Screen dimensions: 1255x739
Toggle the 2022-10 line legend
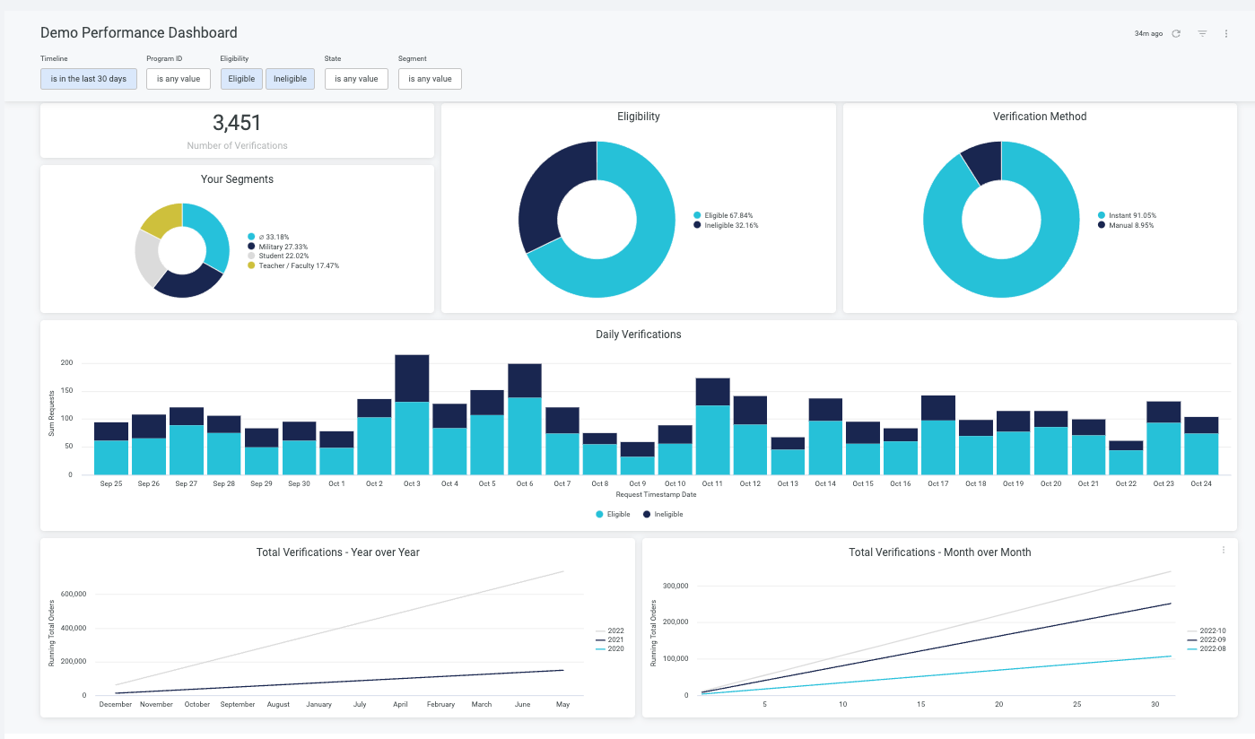(1207, 631)
